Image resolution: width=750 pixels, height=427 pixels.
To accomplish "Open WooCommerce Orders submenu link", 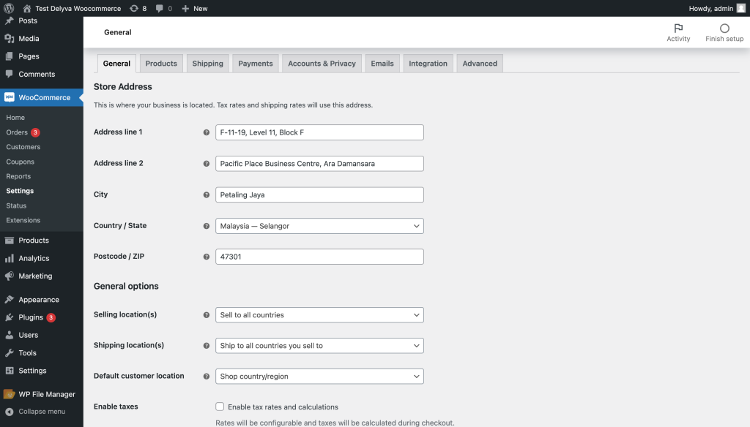I will (x=17, y=132).
